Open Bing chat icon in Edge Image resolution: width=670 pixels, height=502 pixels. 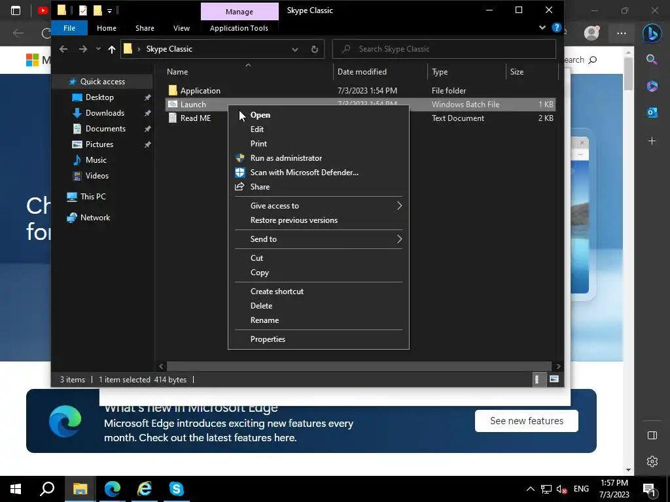[652, 33]
